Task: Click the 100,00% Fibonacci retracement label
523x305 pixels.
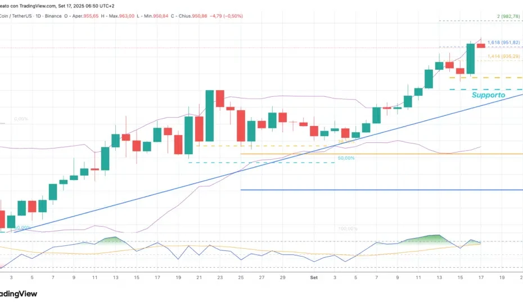Action: (348, 229)
